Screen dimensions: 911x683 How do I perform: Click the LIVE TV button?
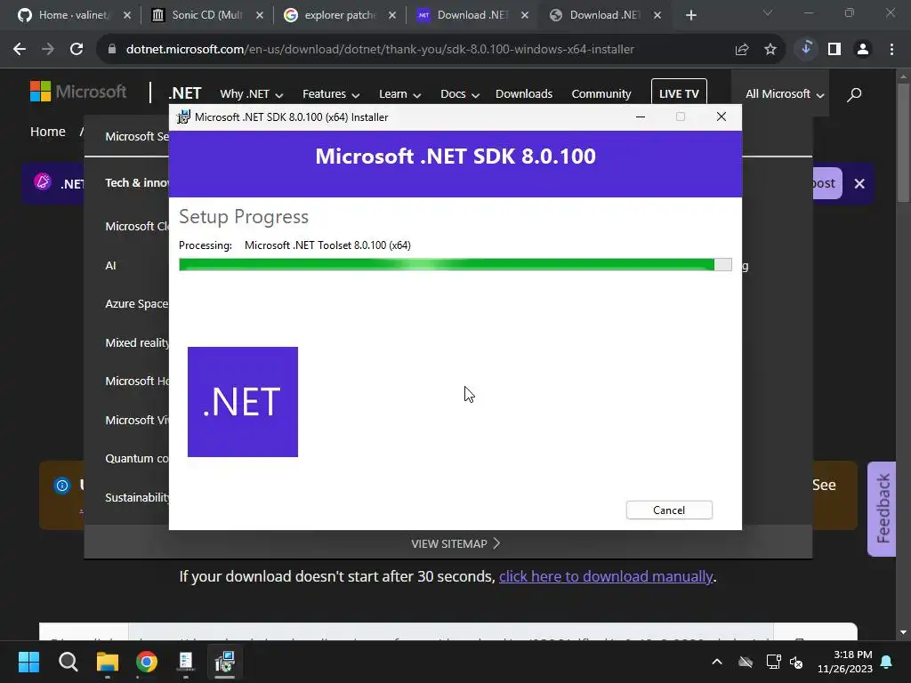679,92
